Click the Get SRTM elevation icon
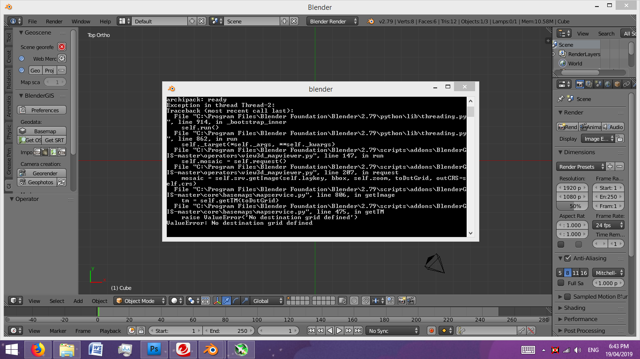This screenshot has width=640, height=359. point(55,140)
